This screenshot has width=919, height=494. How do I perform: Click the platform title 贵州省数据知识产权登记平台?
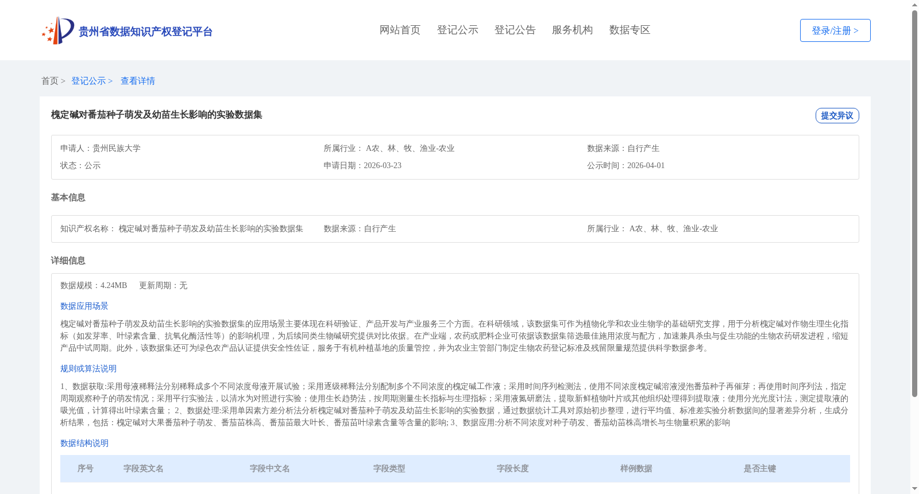coord(145,32)
